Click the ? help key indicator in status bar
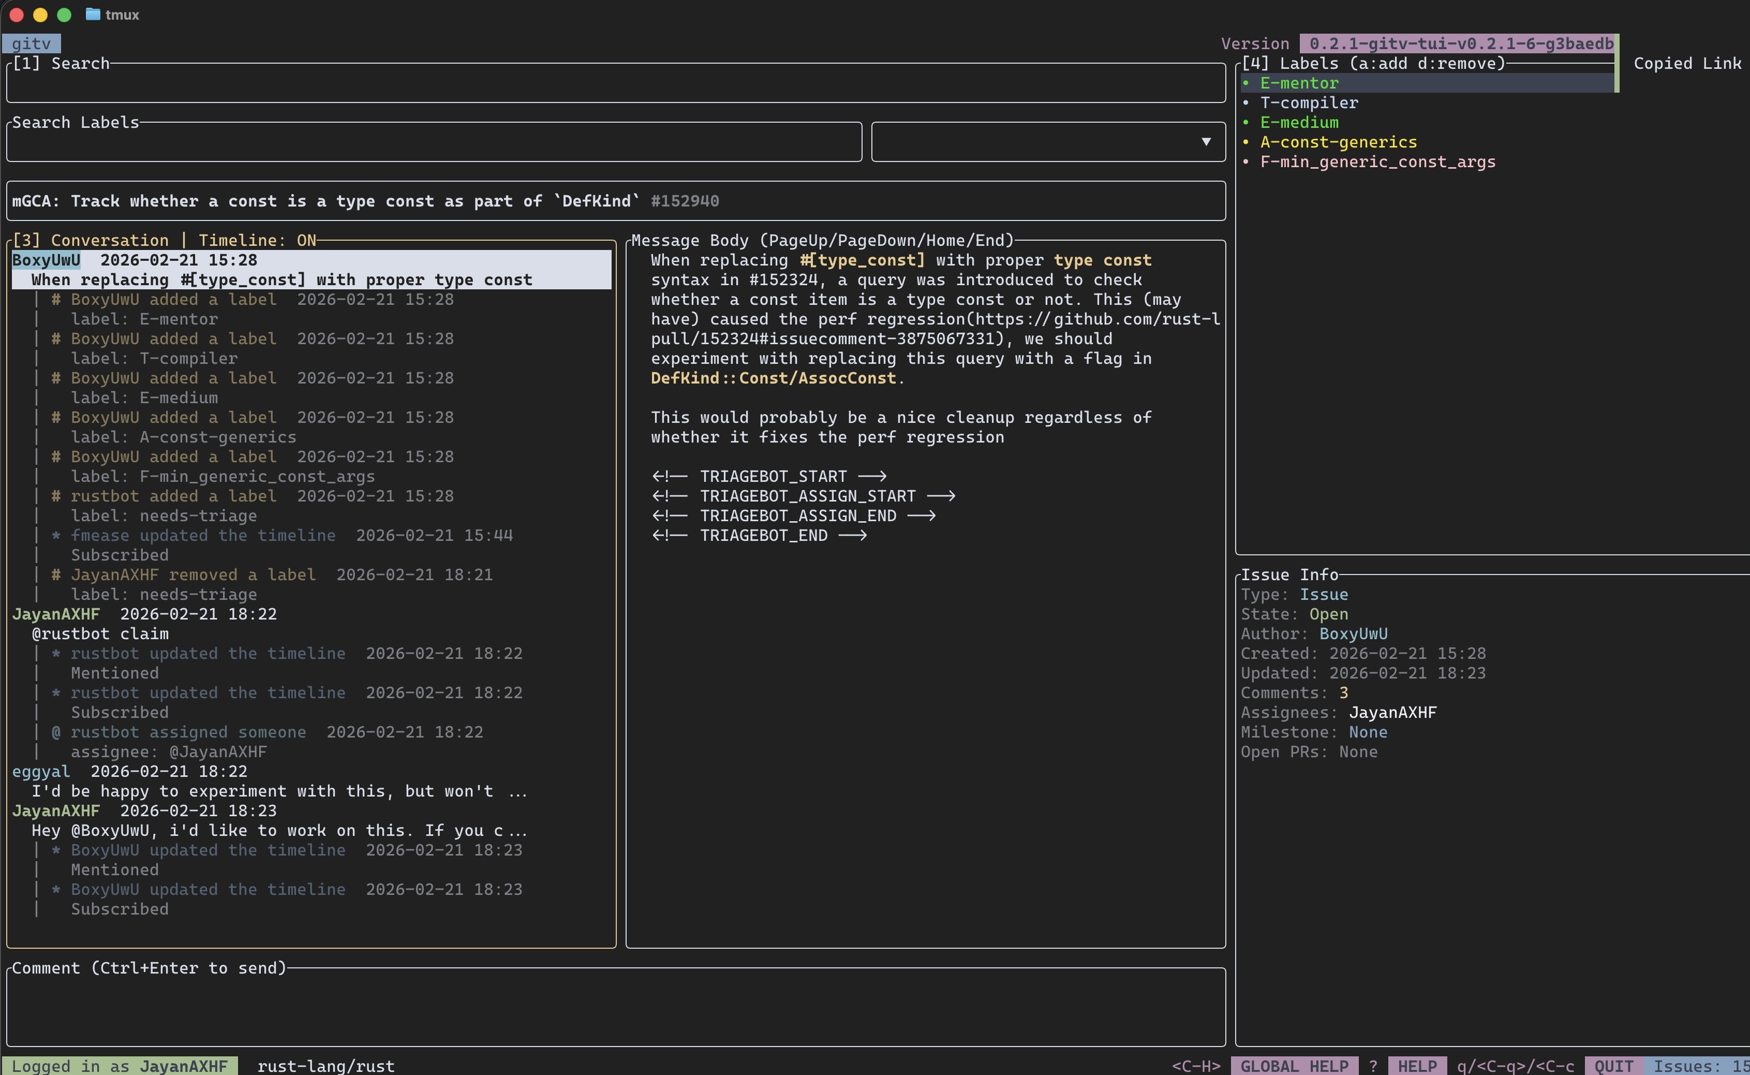 [x=1373, y=1066]
